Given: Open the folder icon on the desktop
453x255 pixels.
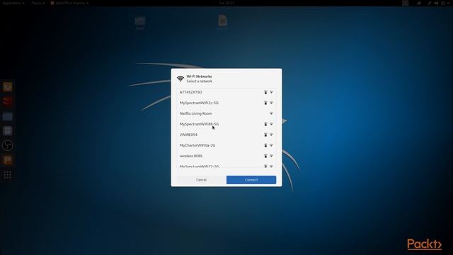Looking at the screenshot, I should pyautogui.click(x=140, y=23).
